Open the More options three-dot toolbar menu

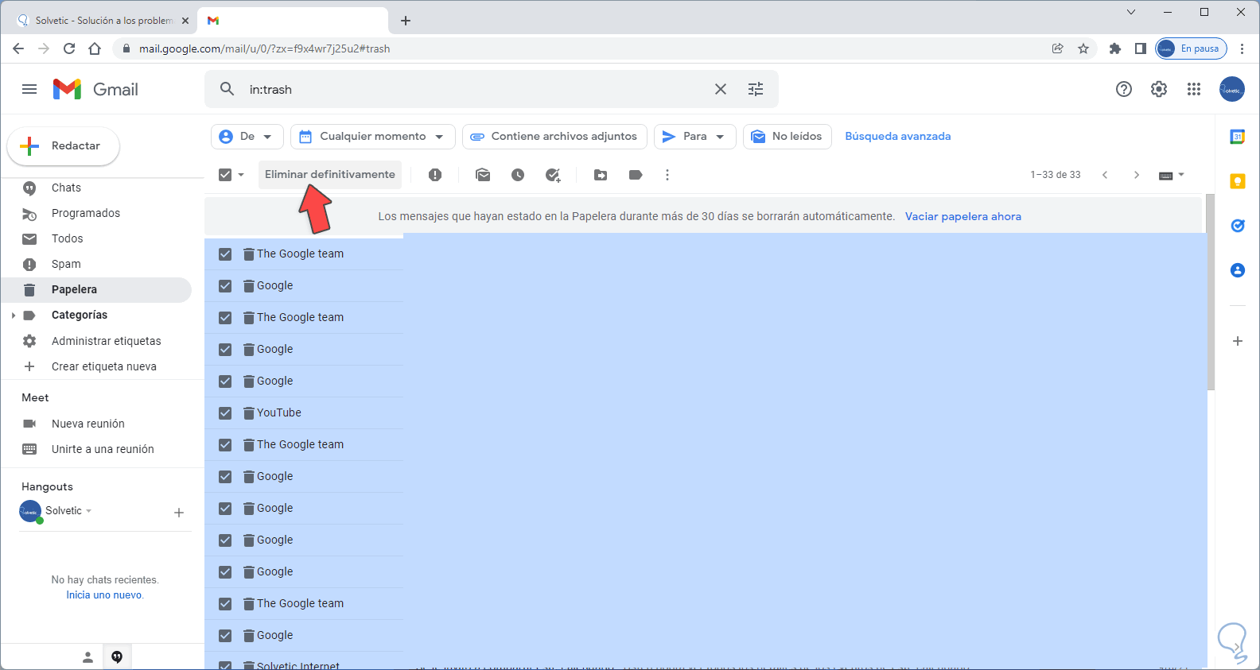click(667, 175)
